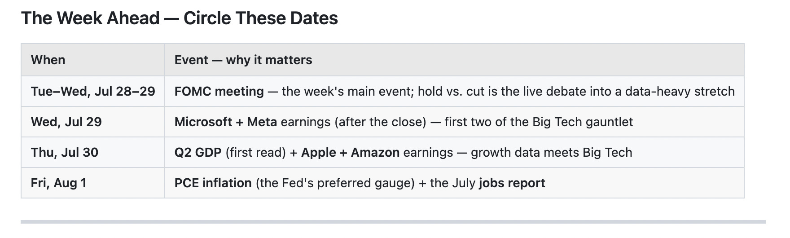
Task: Click the bold 'Apple + Amazon' text
Action: [x=351, y=152]
